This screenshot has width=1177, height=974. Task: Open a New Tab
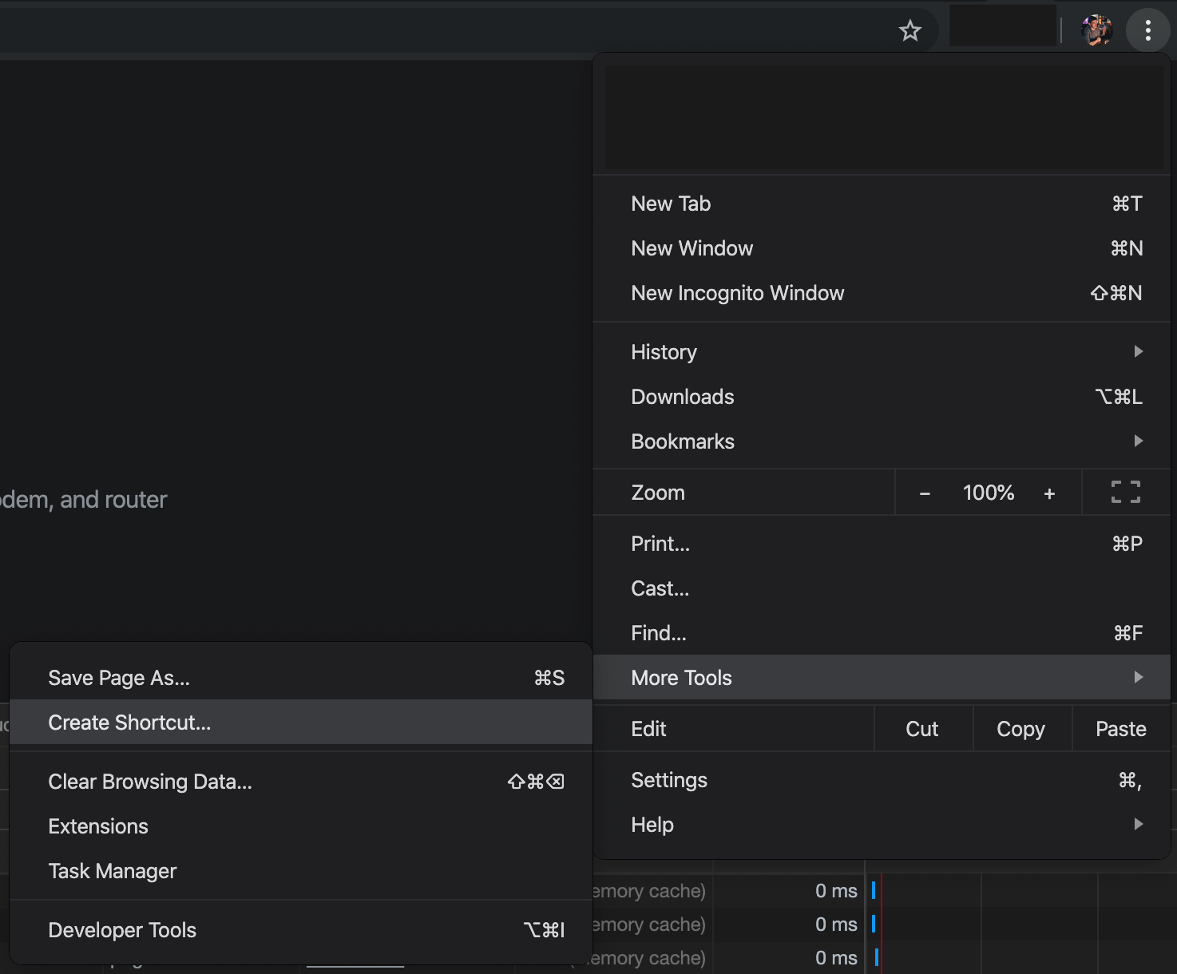pos(882,204)
